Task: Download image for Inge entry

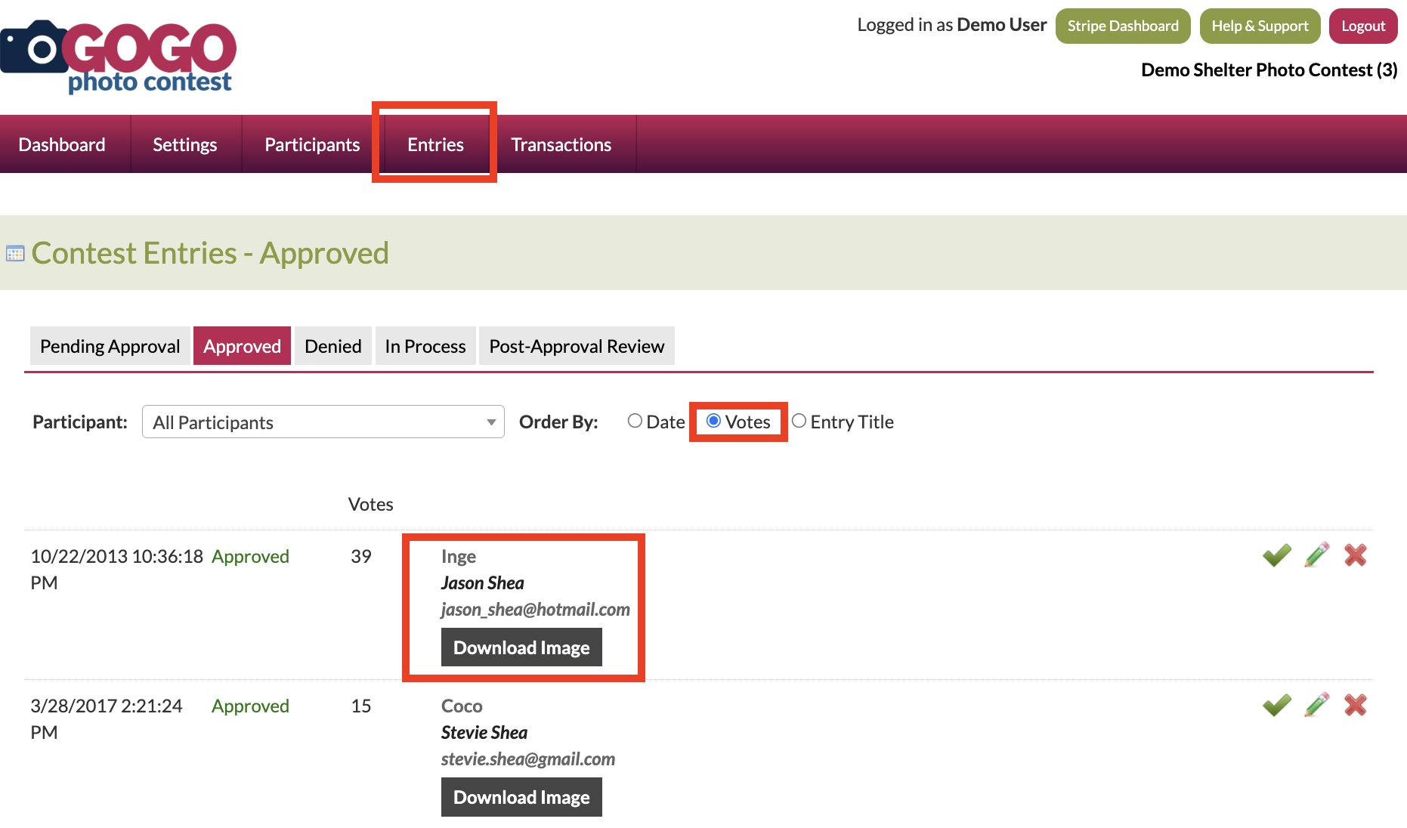Action: click(x=521, y=647)
